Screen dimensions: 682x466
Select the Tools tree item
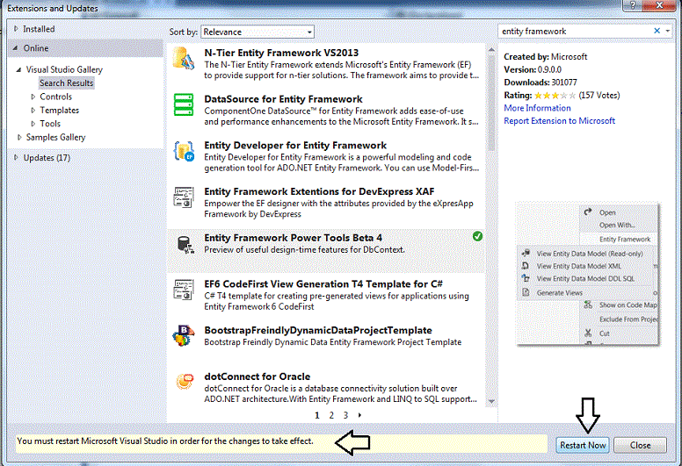50,124
